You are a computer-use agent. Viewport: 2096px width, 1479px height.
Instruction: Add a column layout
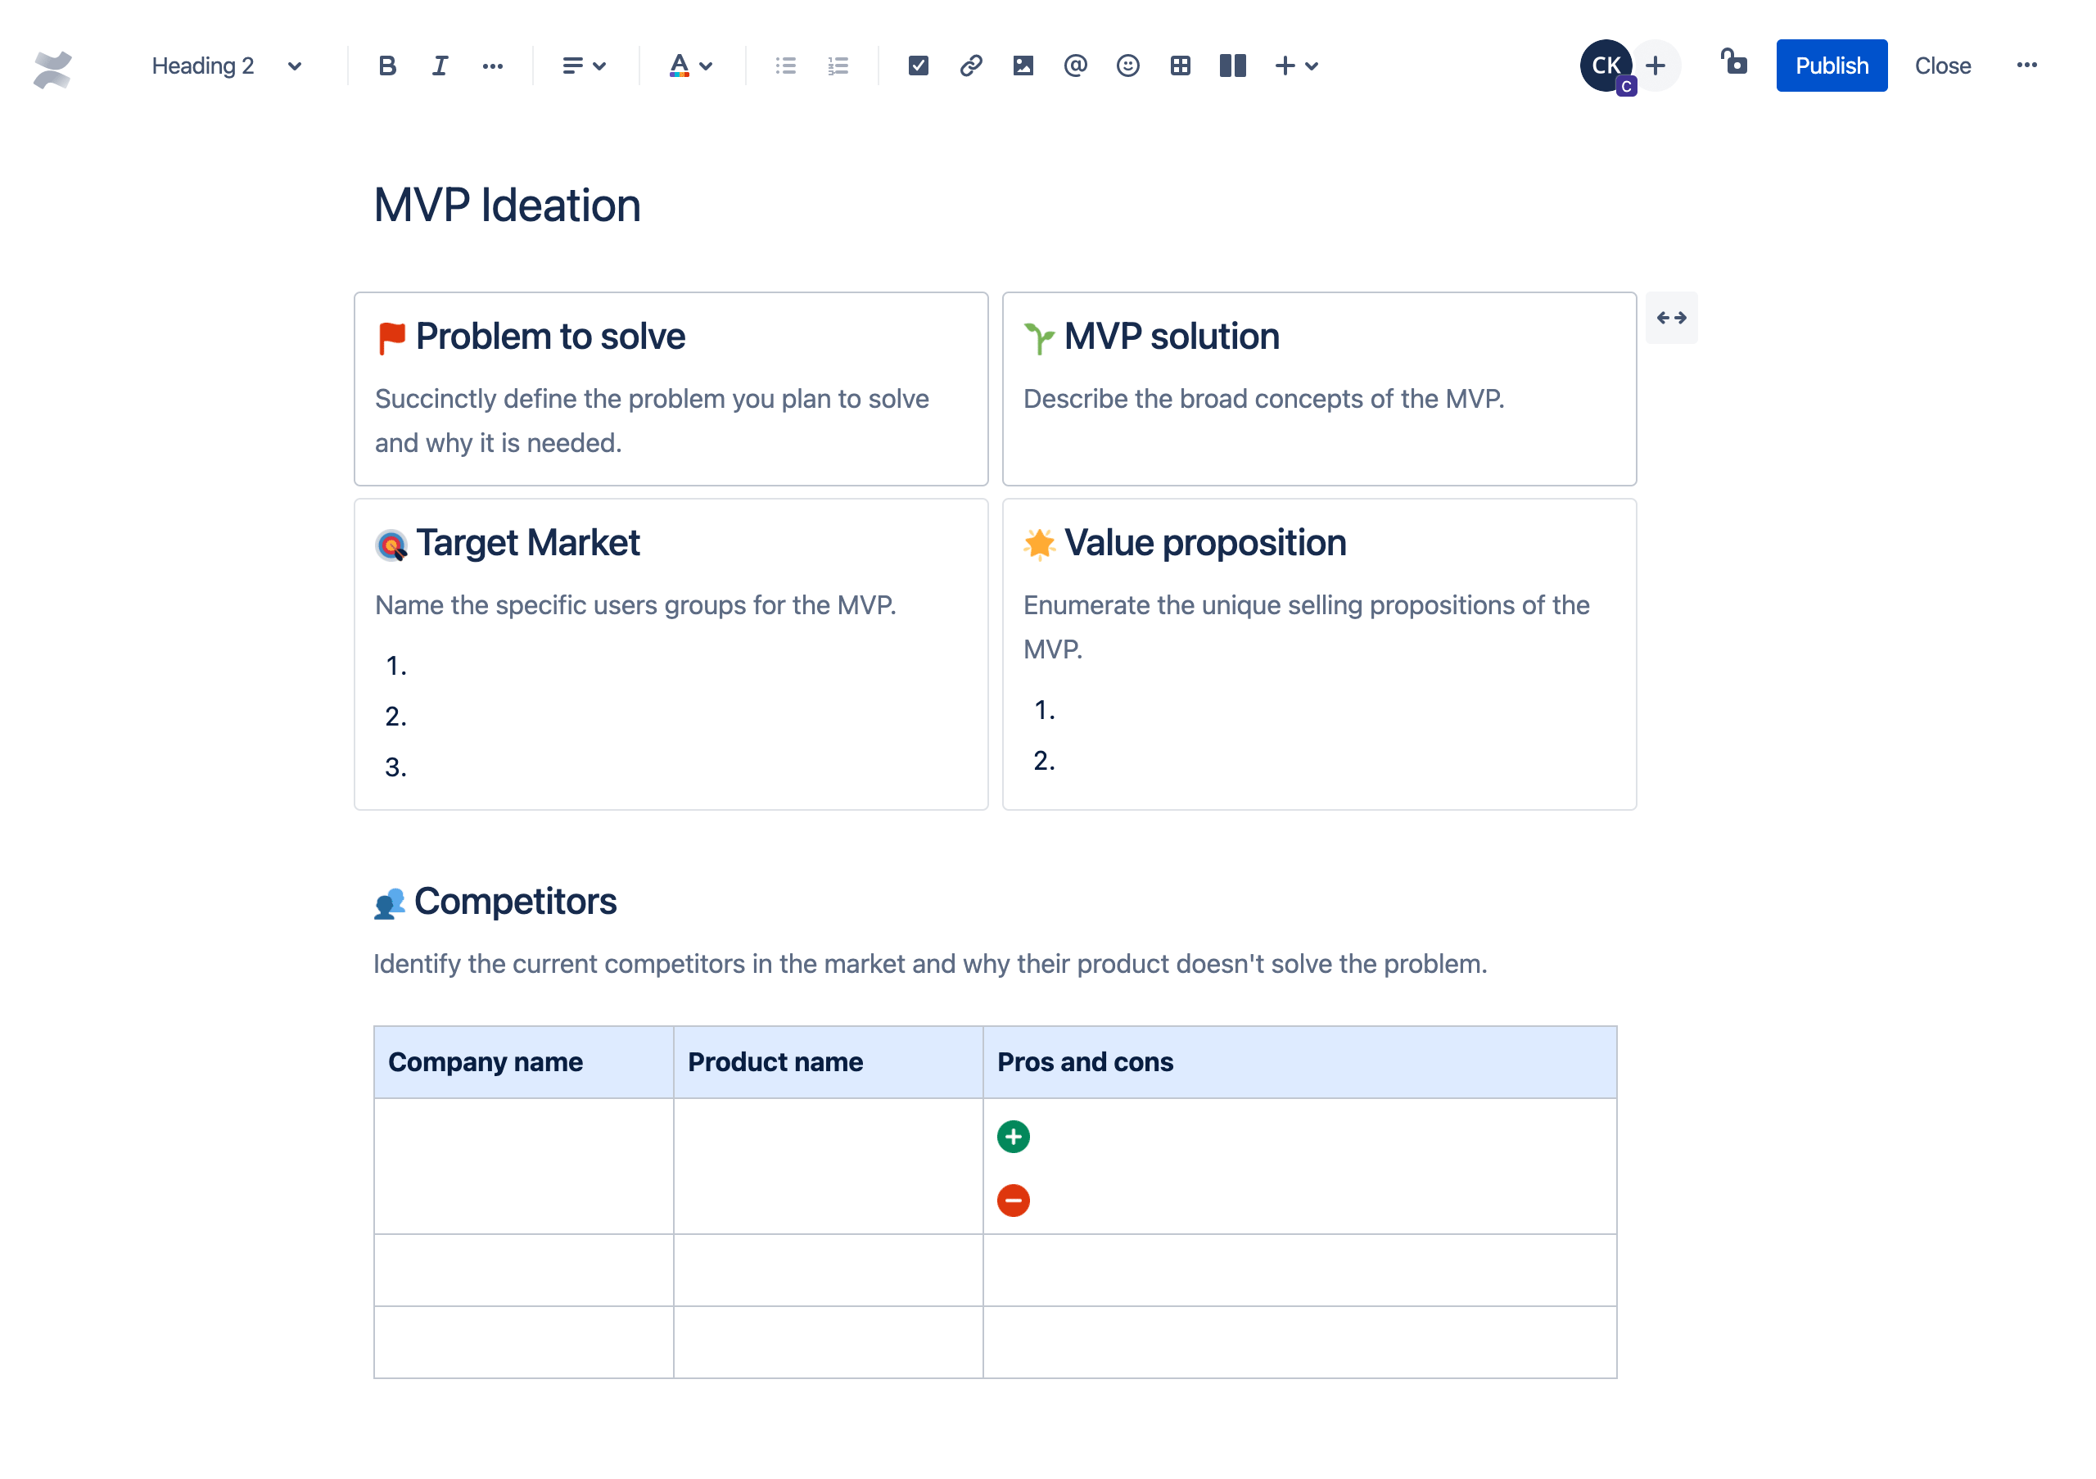tap(1232, 65)
